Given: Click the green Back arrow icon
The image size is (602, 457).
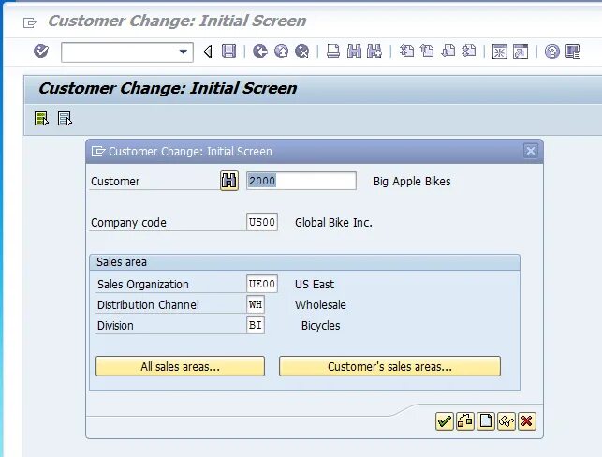Looking at the screenshot, I should (260, 52).
